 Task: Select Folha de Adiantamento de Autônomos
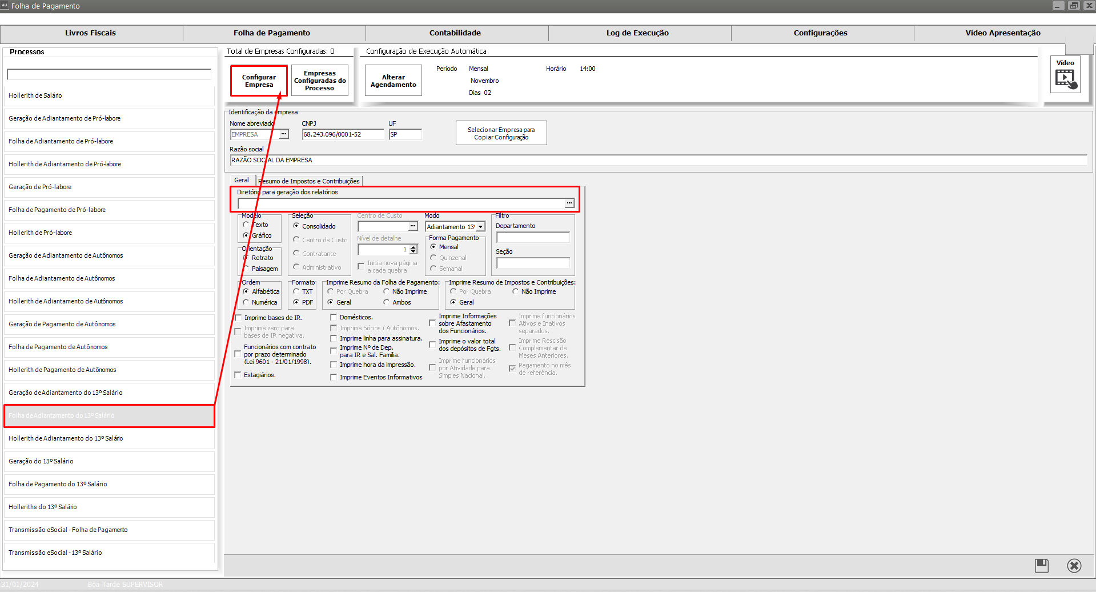[109, 278]
